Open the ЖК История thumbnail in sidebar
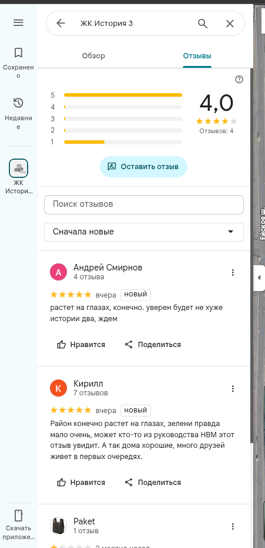Screen dimensions: 265x548 coord(18,169)
